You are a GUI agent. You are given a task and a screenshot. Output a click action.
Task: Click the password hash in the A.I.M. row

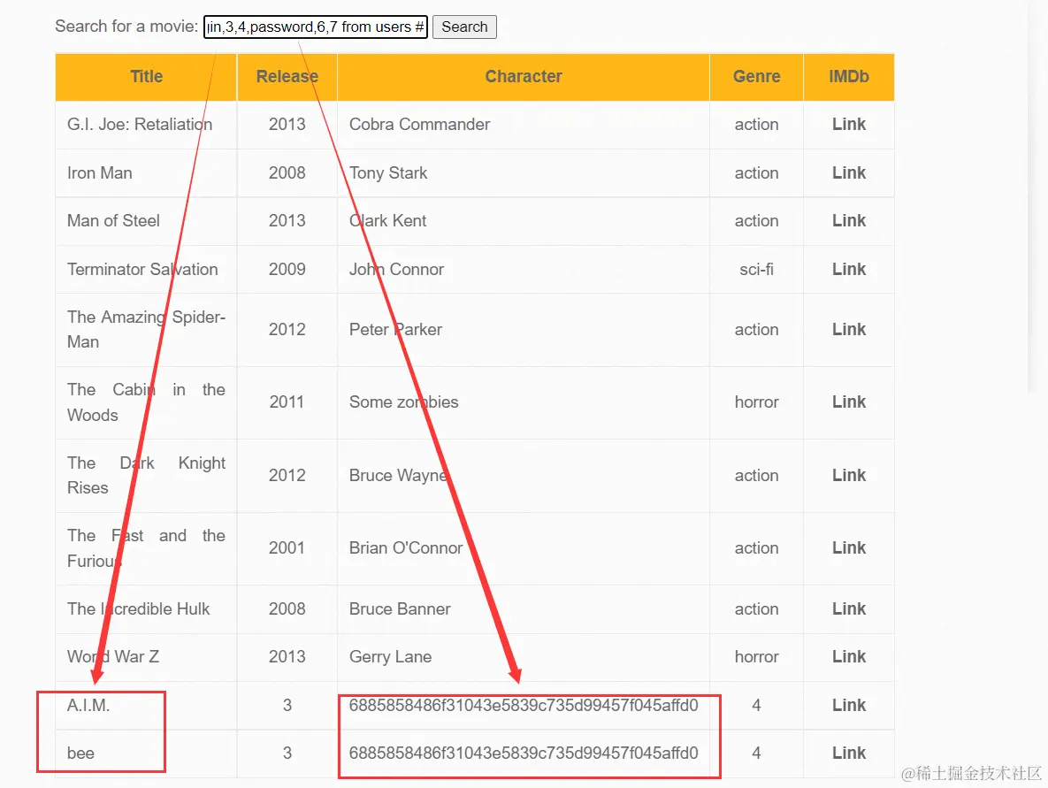[x=524, y=705]
